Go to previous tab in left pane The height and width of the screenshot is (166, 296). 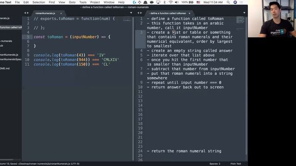click(25, 13)
